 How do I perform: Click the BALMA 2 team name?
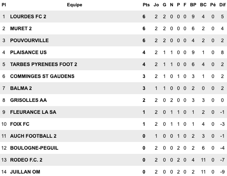pos(21,88)
